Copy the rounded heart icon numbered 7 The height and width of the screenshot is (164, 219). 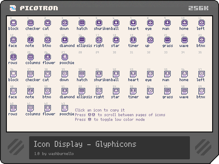pyautogui.click(x=133, y=23)
